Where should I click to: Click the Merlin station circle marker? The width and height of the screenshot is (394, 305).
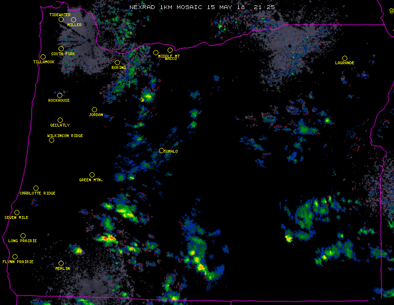61,263
